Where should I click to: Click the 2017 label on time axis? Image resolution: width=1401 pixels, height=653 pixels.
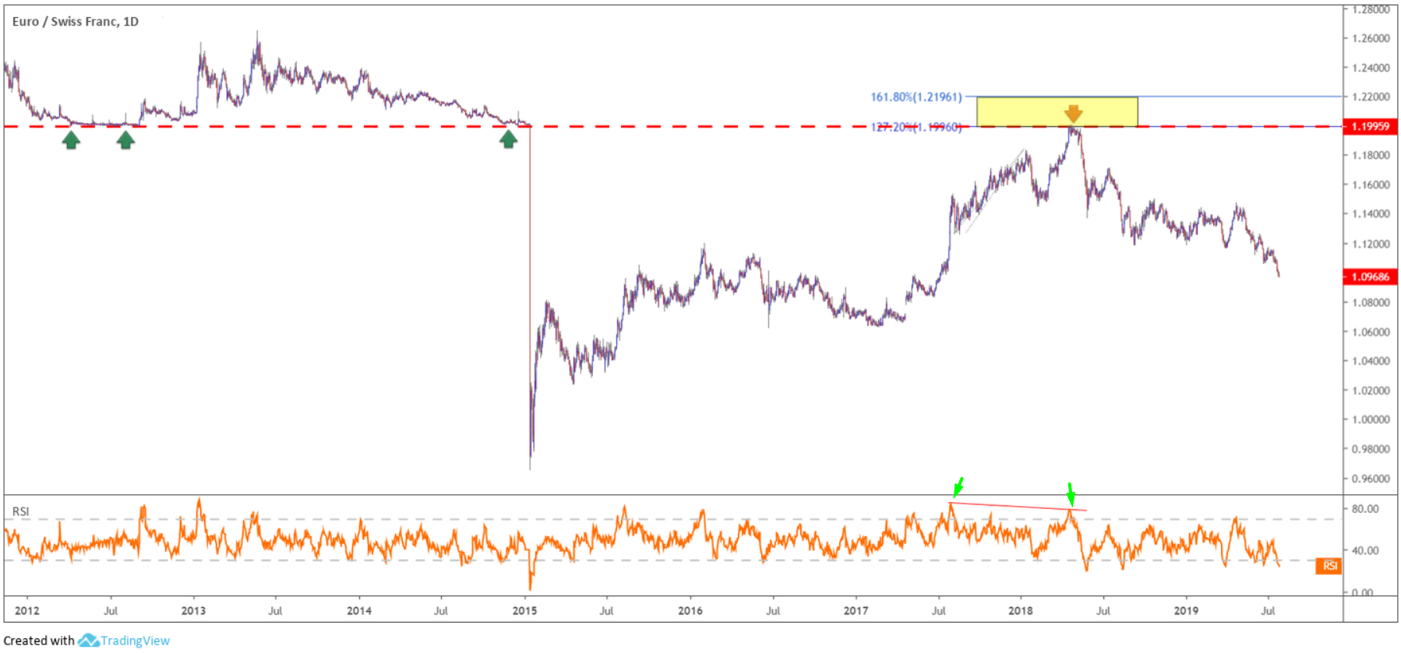[x=856, y=610]
